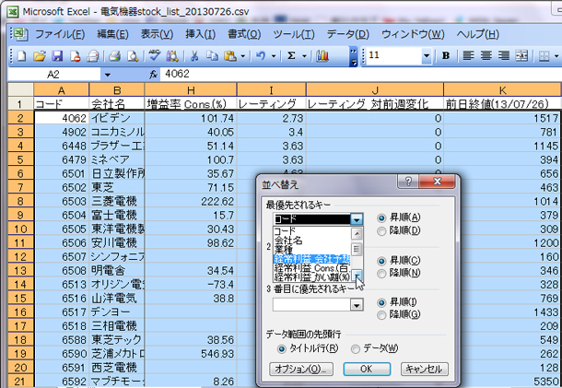Click Borders icon in toolbar
Screen dimensions: 562x388
544,56
